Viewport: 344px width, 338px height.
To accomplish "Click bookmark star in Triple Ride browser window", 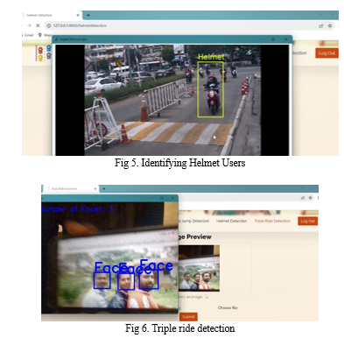I will click(x=310, y=198).
